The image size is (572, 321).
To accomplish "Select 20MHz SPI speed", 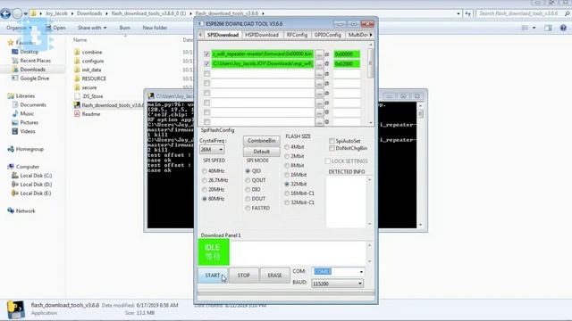I will (205, 189).
